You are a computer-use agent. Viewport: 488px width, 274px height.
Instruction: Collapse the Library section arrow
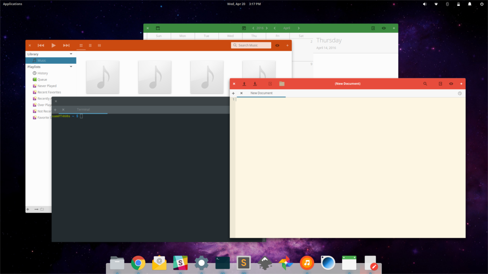(71, 54)
